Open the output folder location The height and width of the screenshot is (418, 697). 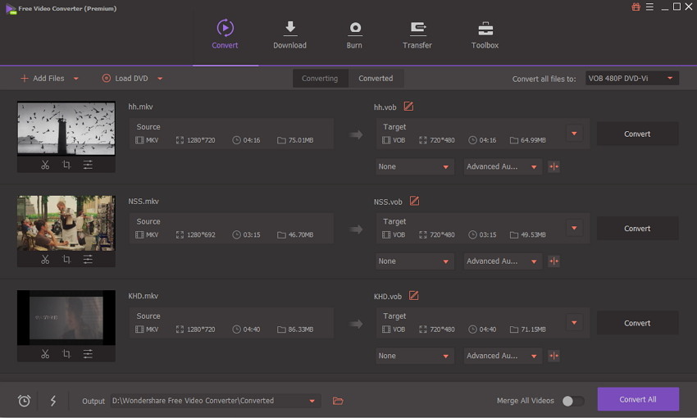click(x=338, y=401)
